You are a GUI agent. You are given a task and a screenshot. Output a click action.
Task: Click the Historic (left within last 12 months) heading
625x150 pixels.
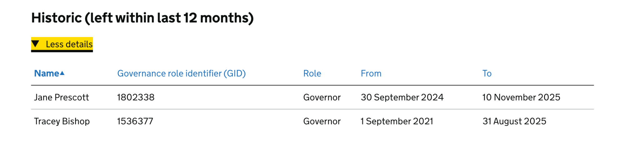pyautogui.click(x=142, y=18)
